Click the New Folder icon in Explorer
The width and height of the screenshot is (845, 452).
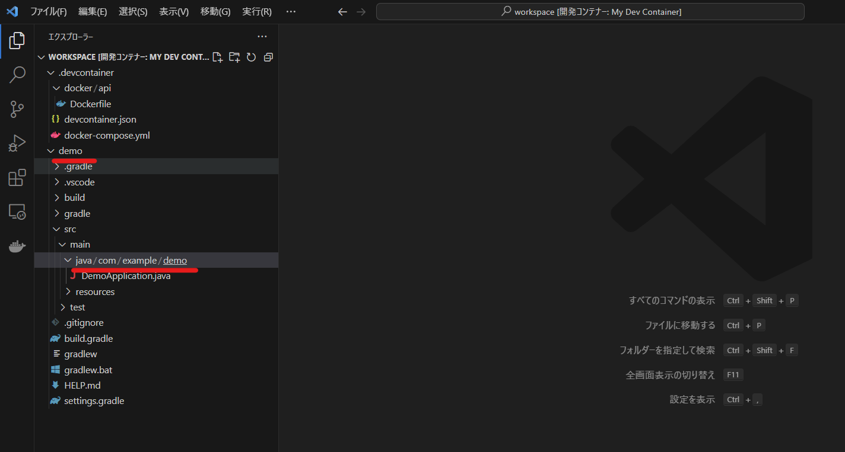tap(234, 57)
